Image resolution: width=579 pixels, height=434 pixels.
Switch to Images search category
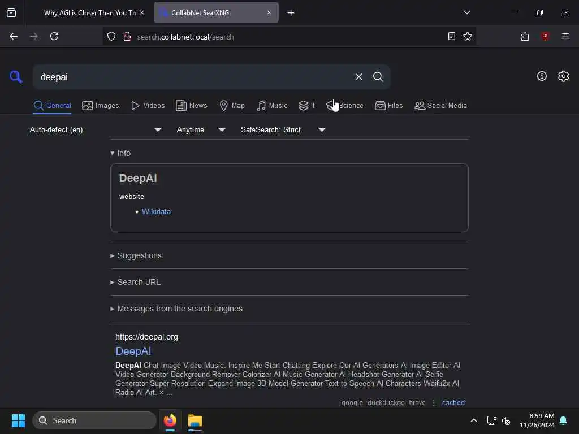(101, 106)
